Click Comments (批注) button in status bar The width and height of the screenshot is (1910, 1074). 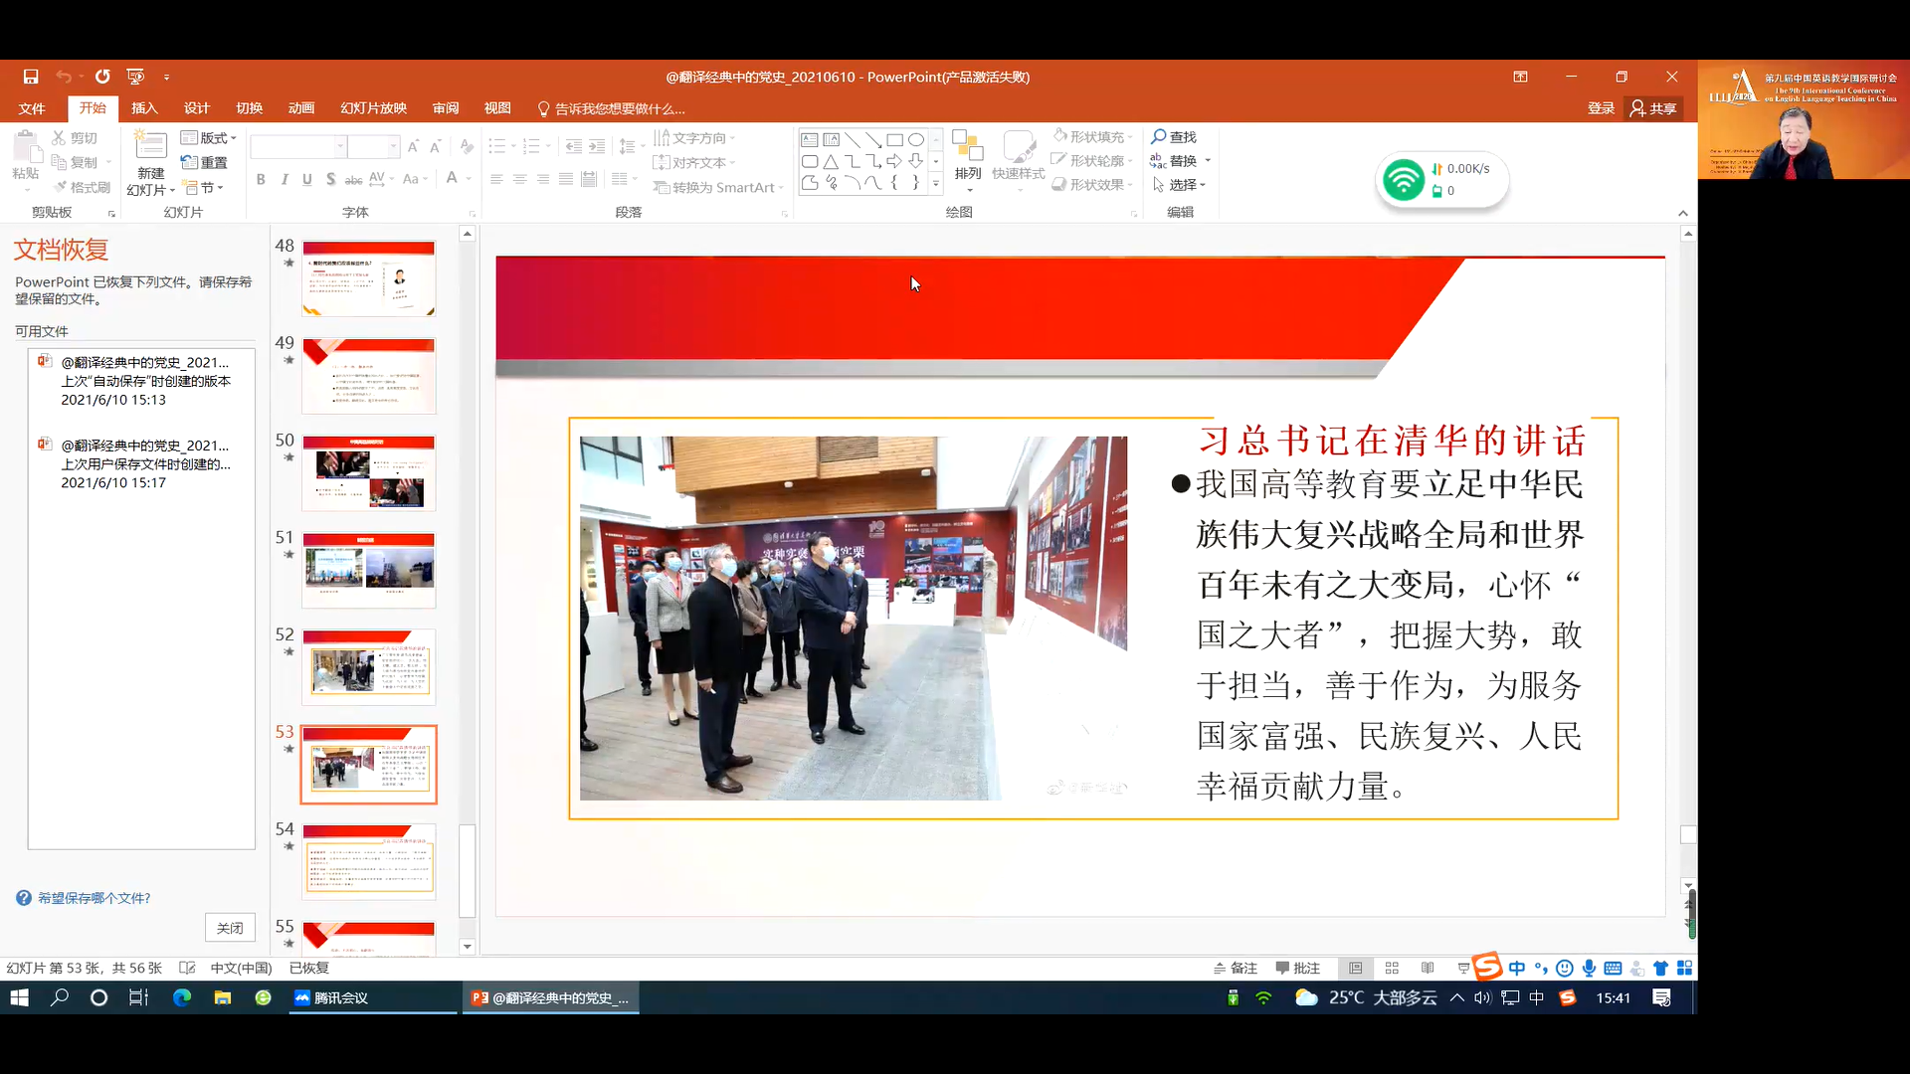(1298, 969)
